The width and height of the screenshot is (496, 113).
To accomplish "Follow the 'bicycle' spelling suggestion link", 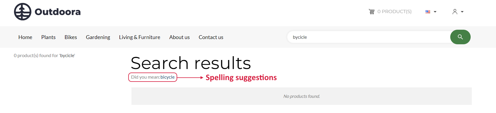I will (x=168, y=77).
